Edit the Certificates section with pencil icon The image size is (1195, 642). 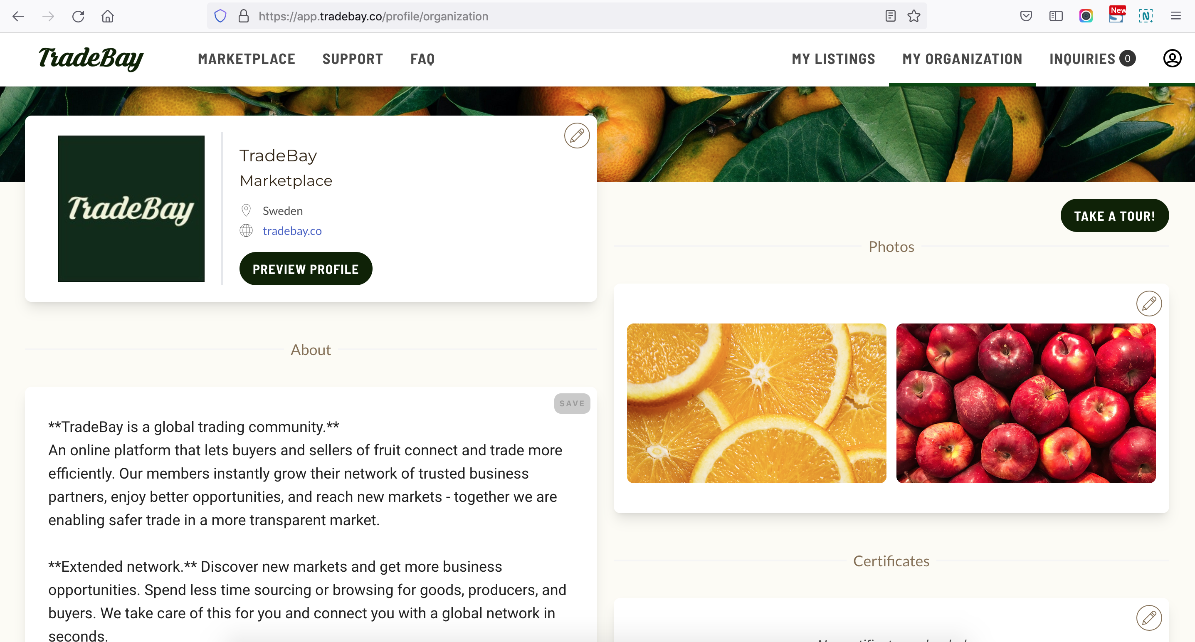pos(1148,617)
